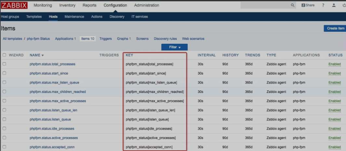
Task: Open the Share link with Z icon
Action: point(308,5)
